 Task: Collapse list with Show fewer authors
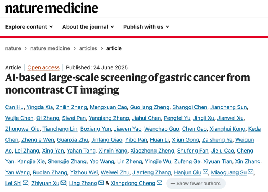(x=195, y=184)
